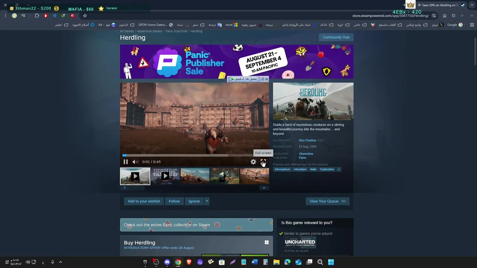Open the word bookmark
This screenshot has height=268, width=477.
tap(231, 25)
